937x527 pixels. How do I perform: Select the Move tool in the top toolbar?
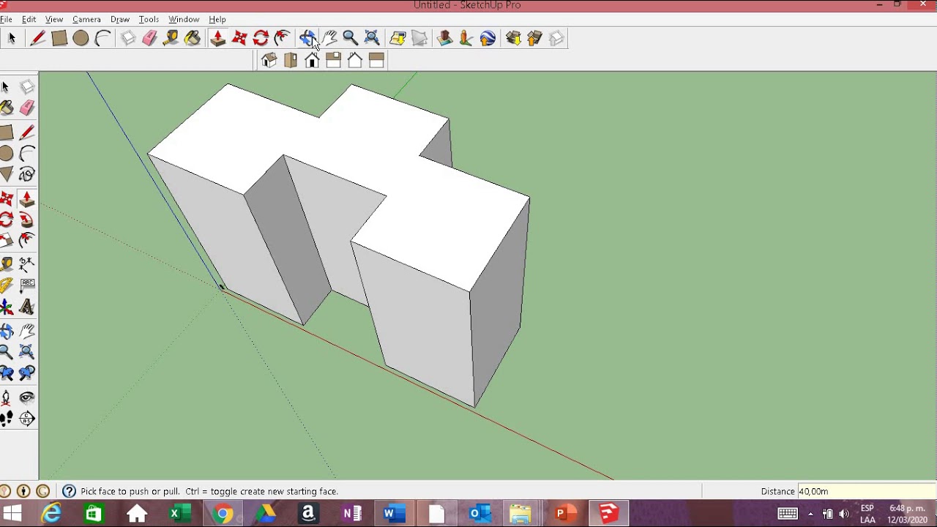[239, 38]
